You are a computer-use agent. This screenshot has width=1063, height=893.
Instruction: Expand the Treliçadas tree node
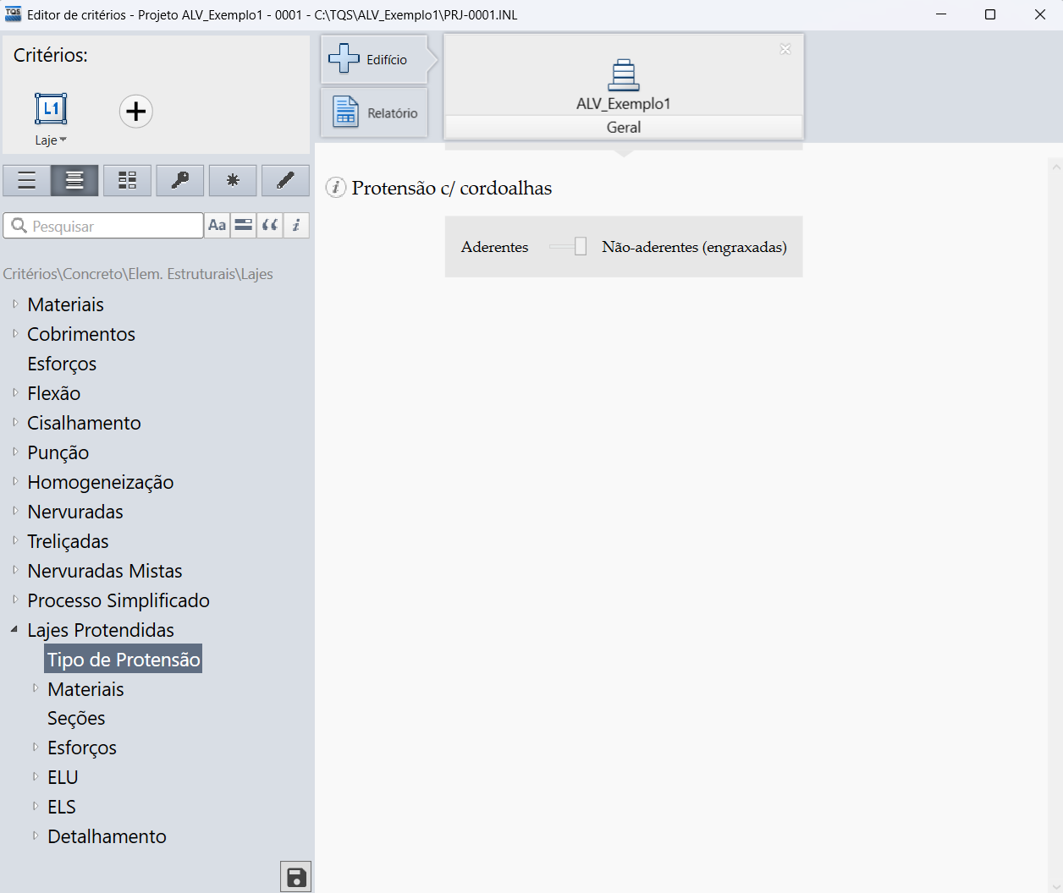pyautogui.click(x=15, y=540)
